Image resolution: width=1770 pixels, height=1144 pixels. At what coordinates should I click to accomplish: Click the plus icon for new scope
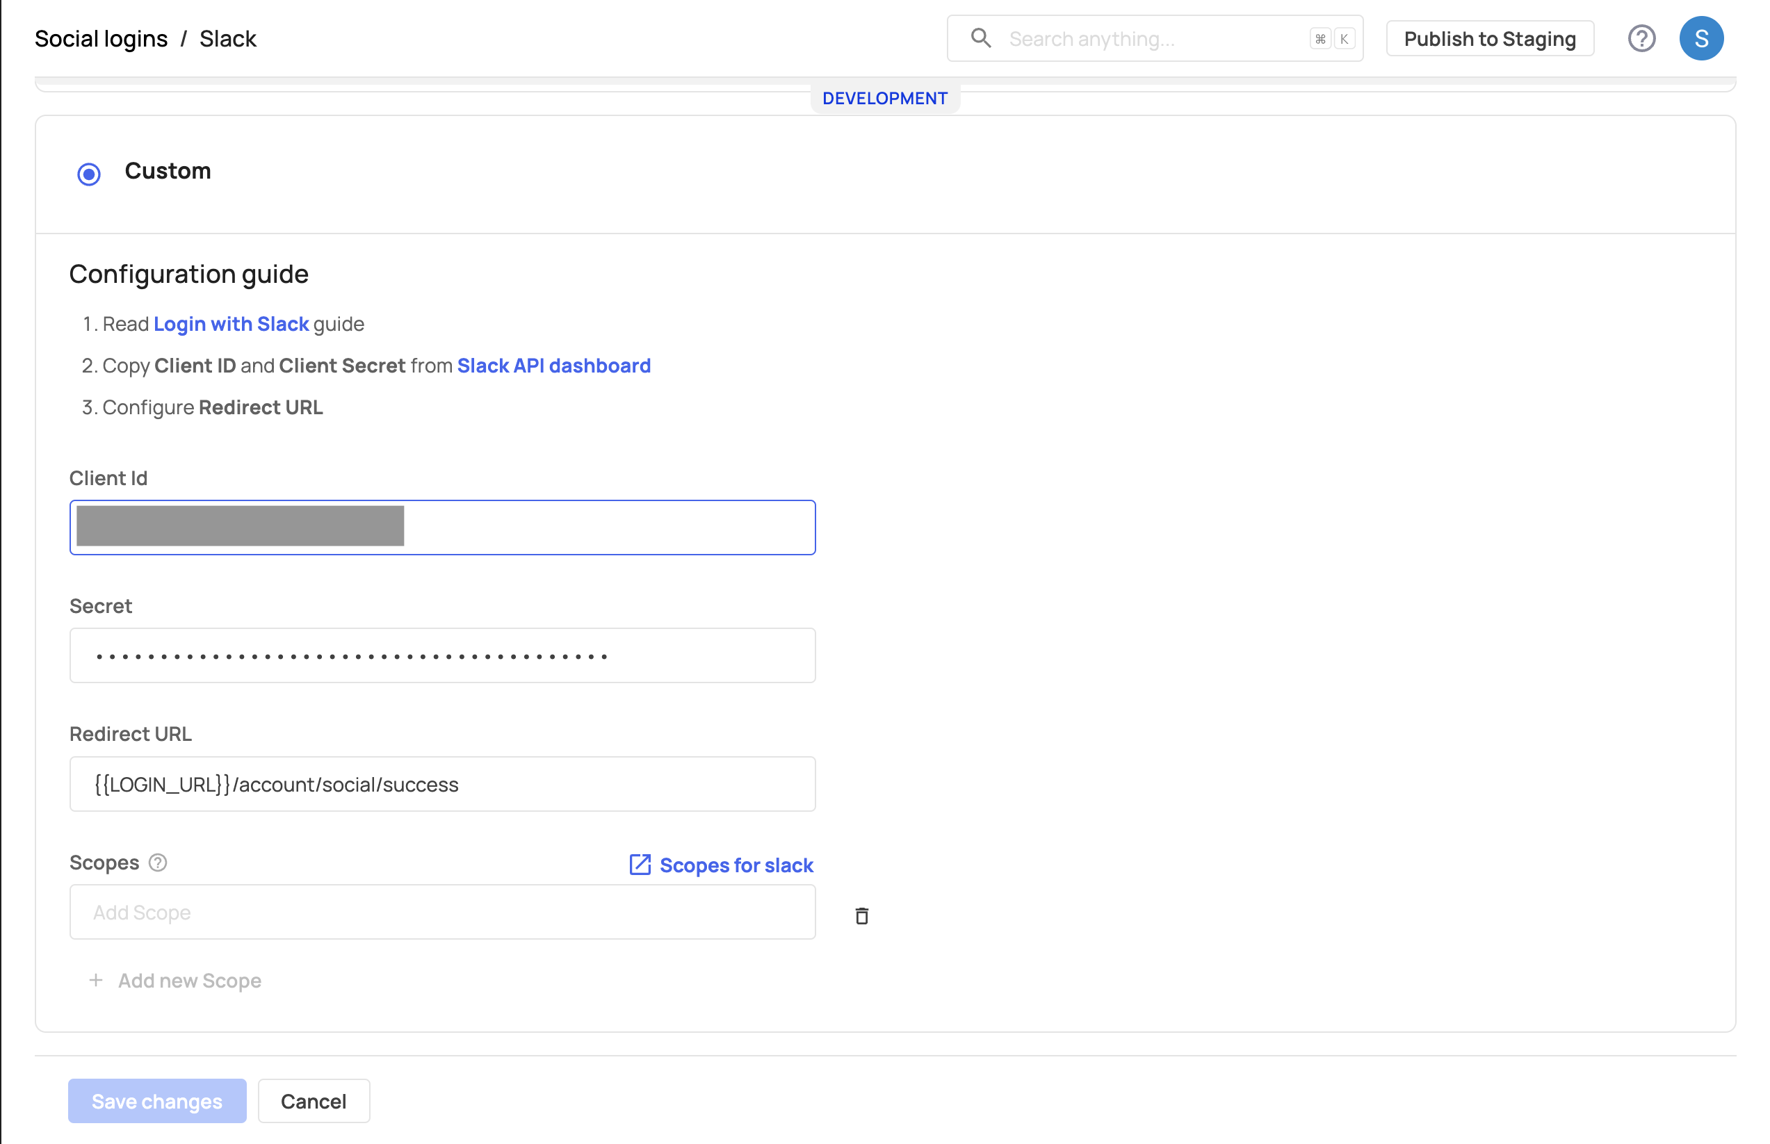point(96,981)
